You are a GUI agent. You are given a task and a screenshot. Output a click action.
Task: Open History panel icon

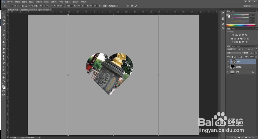223,13
